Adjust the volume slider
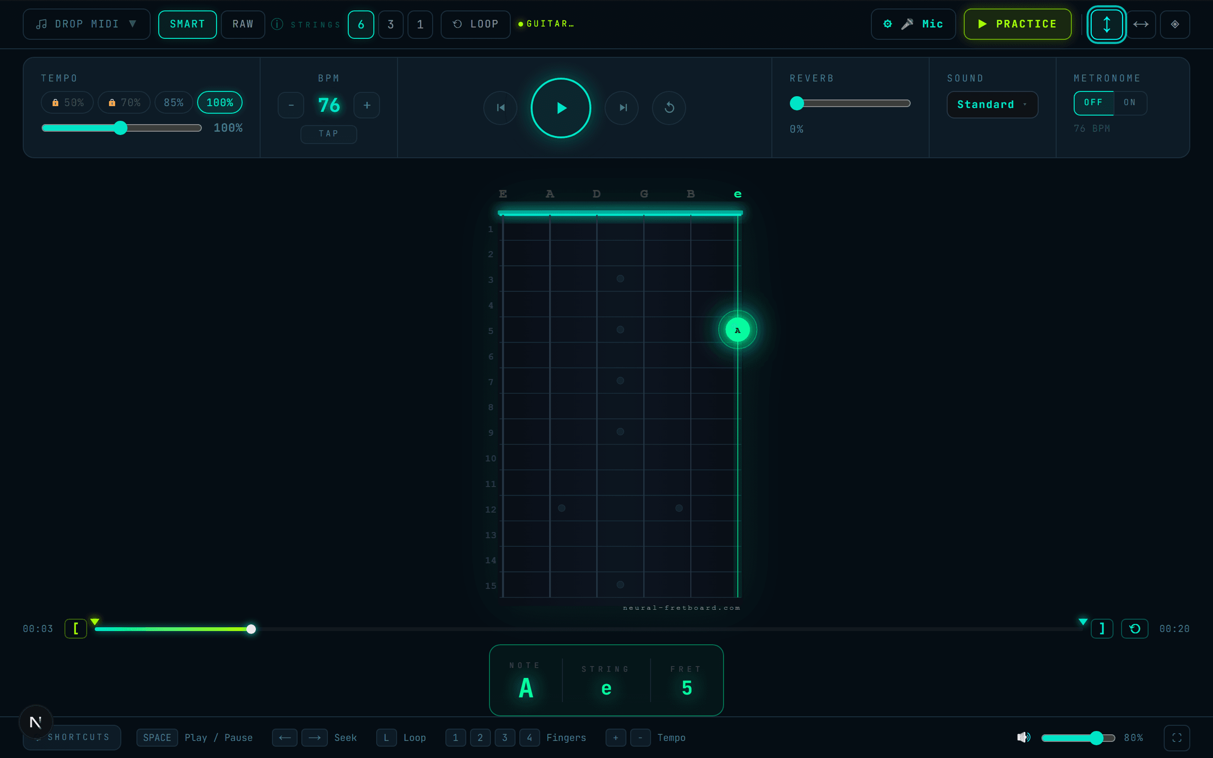 (1078, 738)
